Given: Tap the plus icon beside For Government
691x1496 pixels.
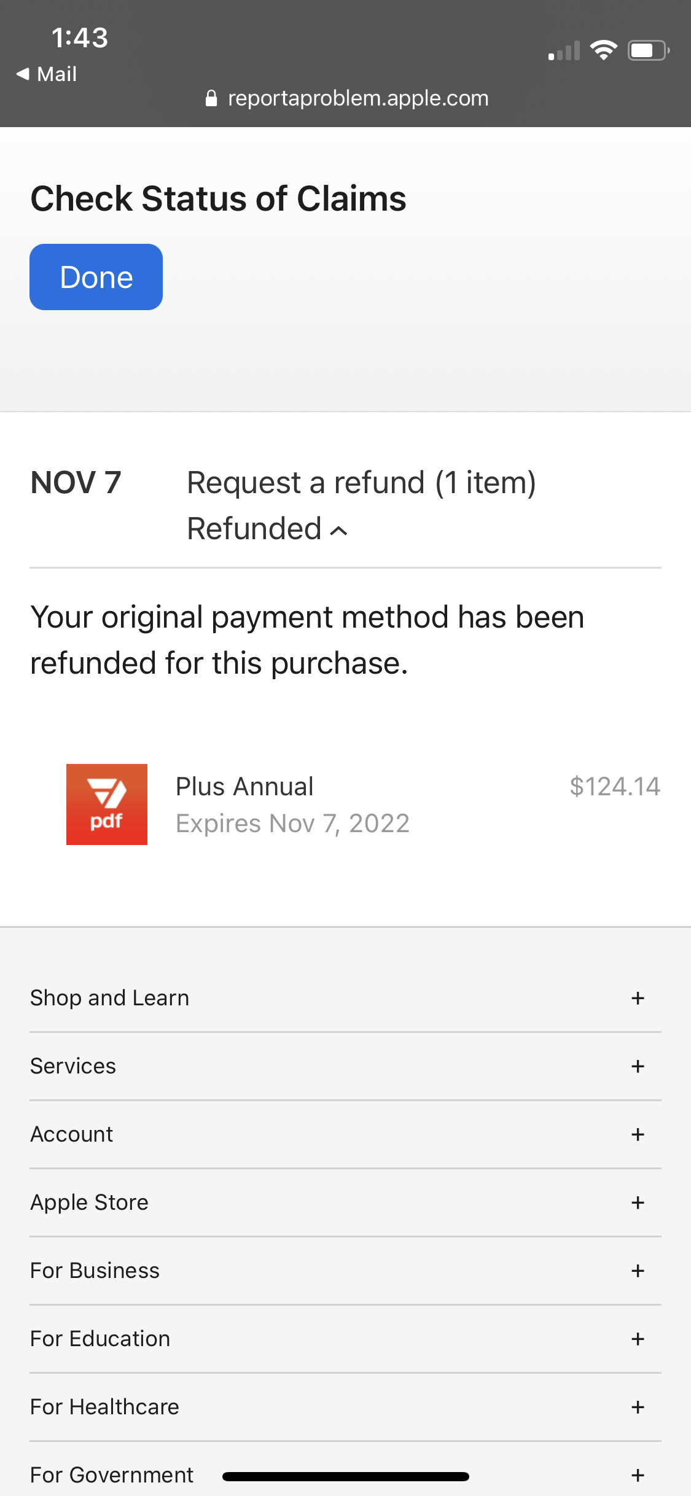Looking at the screenshot, I should [638, 1475].
